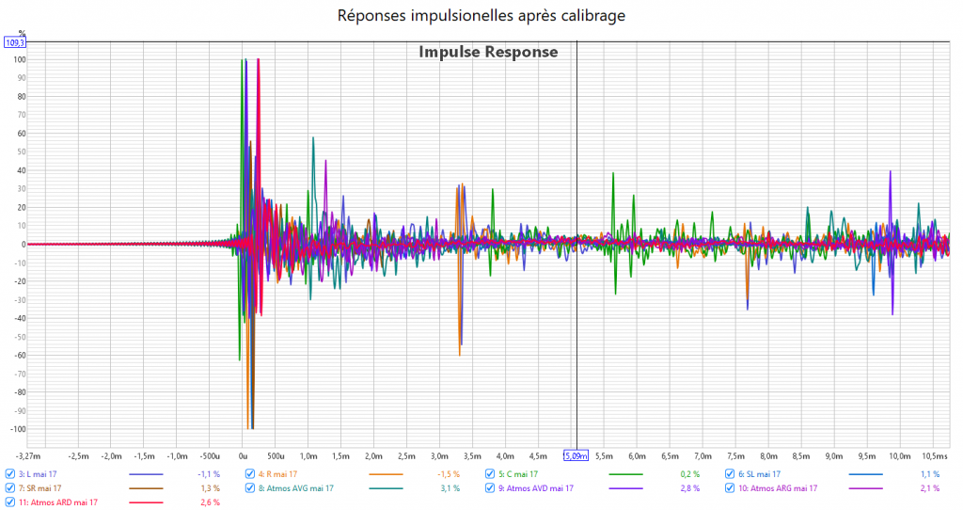Toggle the 8: Atmos AVG checkbox

pos(250,488)
